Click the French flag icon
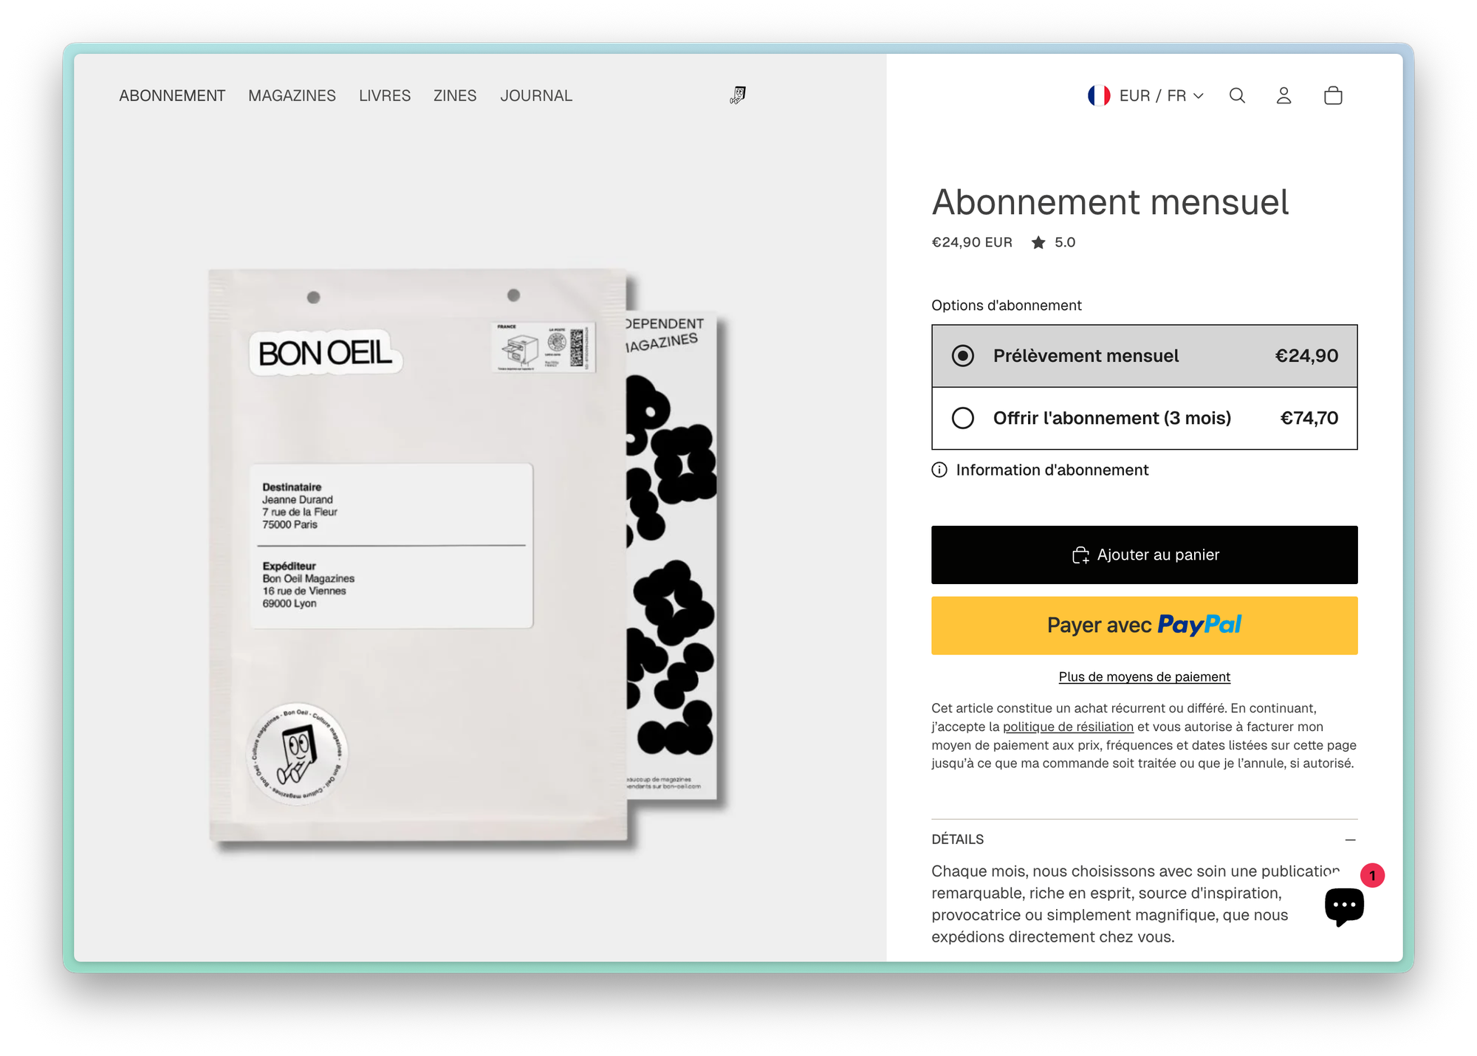1477x1056 pixels. (1099, 95)
